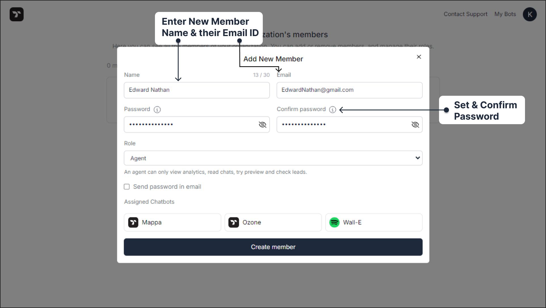Click the Ozone chatbot icon
The height and width of the screenshot is (308, 546).
234,222
